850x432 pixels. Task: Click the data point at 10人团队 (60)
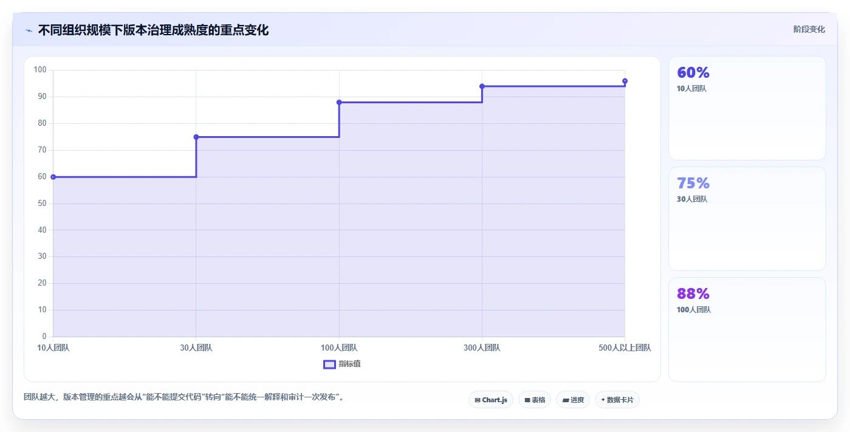53,177
